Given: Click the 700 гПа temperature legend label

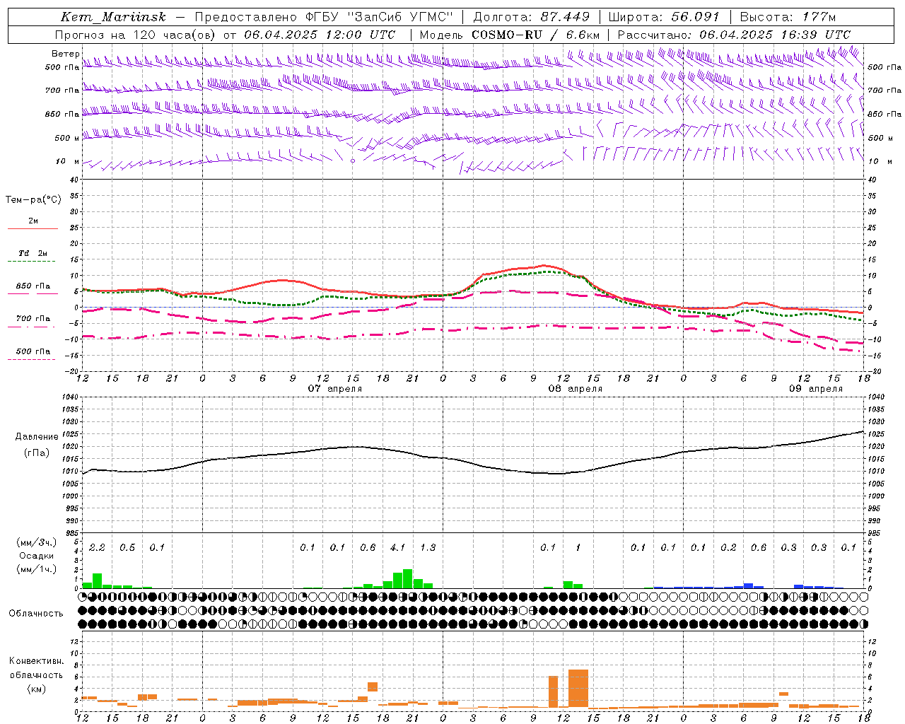Looking at the screenshot, I should coord(33,318).
